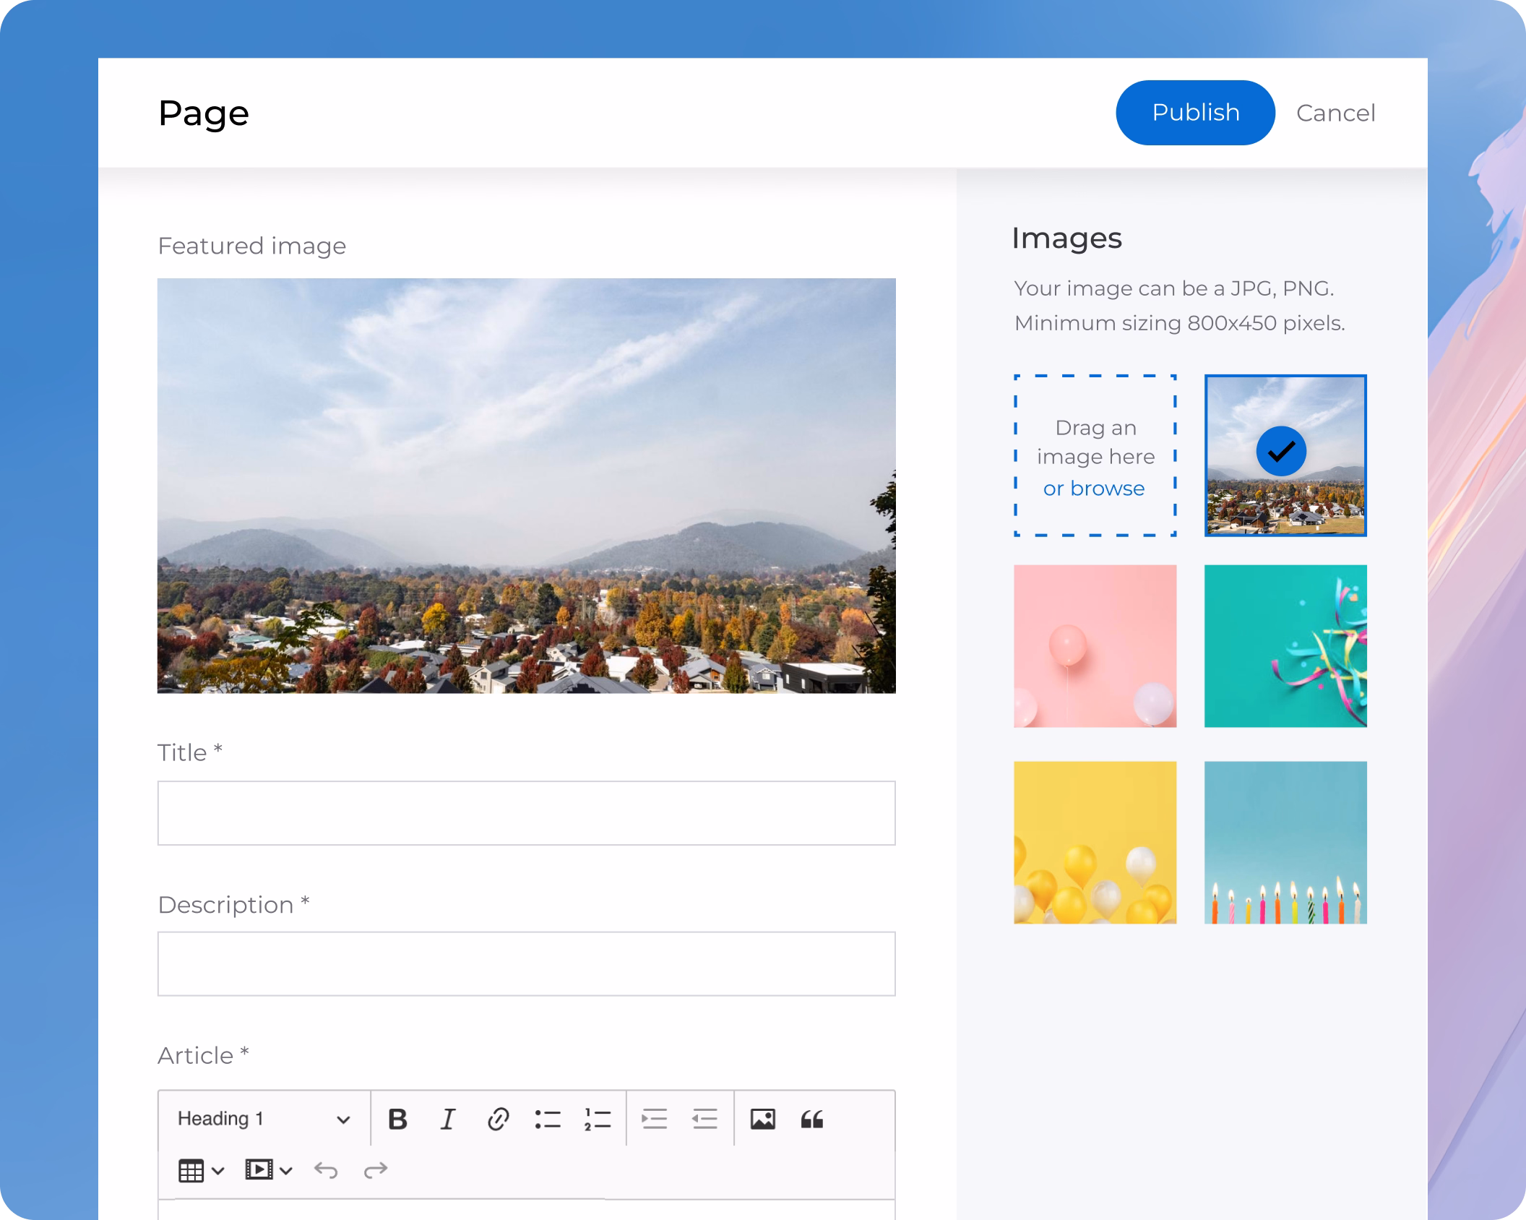The height and width of the screenshot is (1220, 1526).
Task: Increase indent of the paragraph
Action: coord(655,1119)
